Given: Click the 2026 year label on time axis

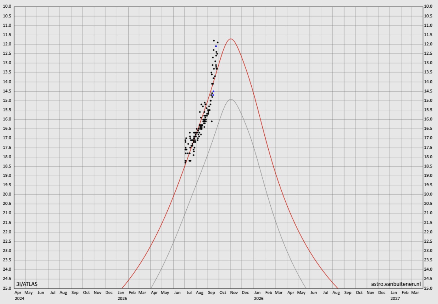Looking at the screenshot, I should click(258, 298).
